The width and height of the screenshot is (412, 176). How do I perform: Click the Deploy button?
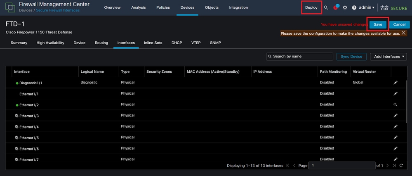pyautogui.click(x=311, y=7)
